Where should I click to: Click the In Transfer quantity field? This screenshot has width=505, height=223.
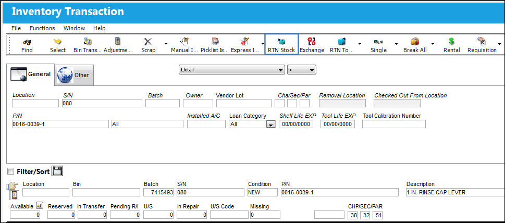(92, 215)
